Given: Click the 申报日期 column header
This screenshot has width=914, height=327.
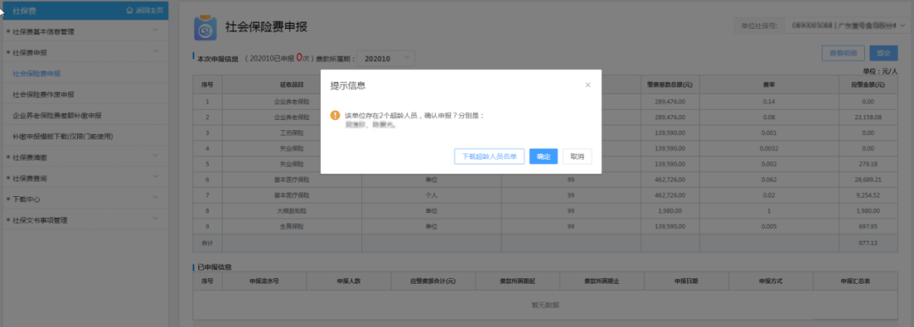Looking at the screenshot, I should coord(686,281).
